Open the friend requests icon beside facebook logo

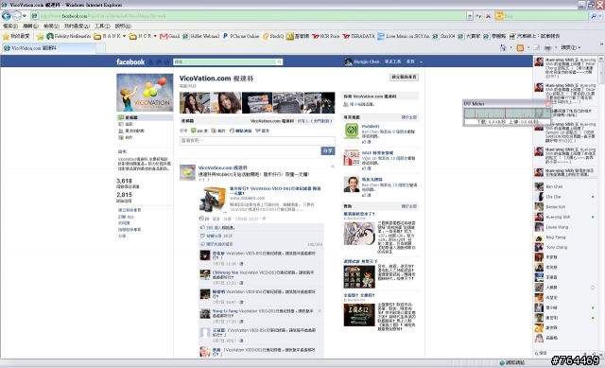[151, 61]
